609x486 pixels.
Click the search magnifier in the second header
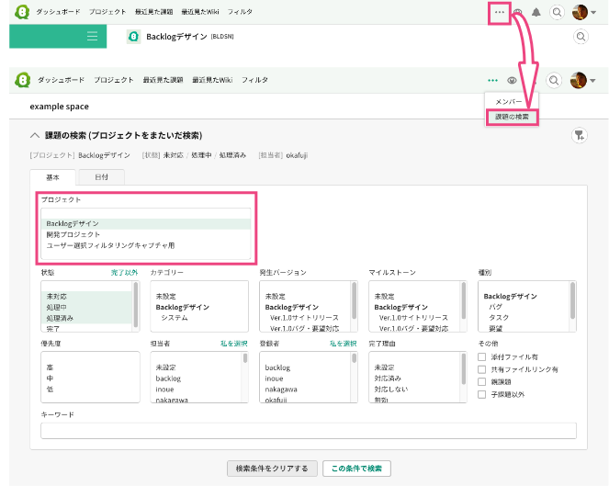[554, 81]
